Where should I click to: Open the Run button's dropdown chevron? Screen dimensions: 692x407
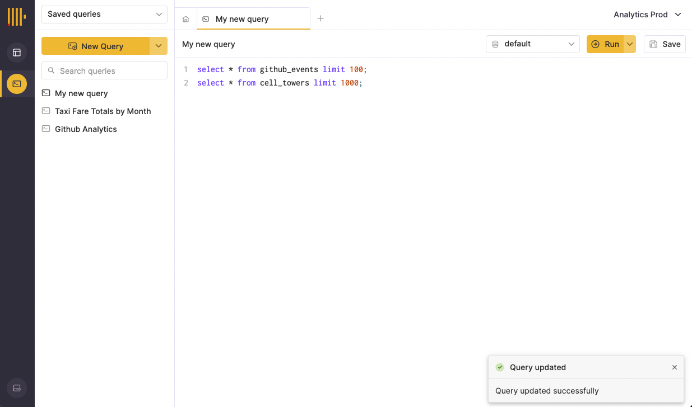(629, 44)
